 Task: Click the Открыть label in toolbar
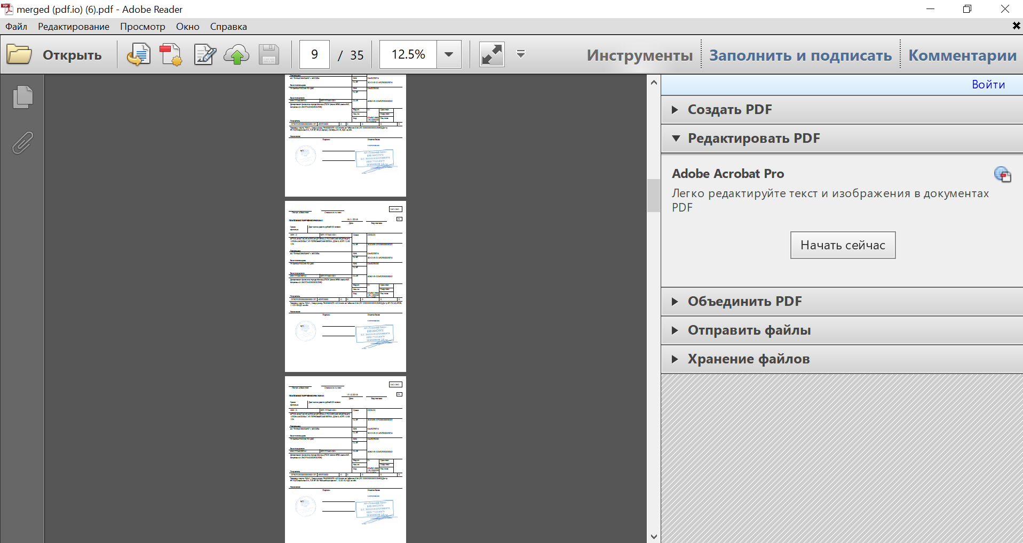pos(72,55)
